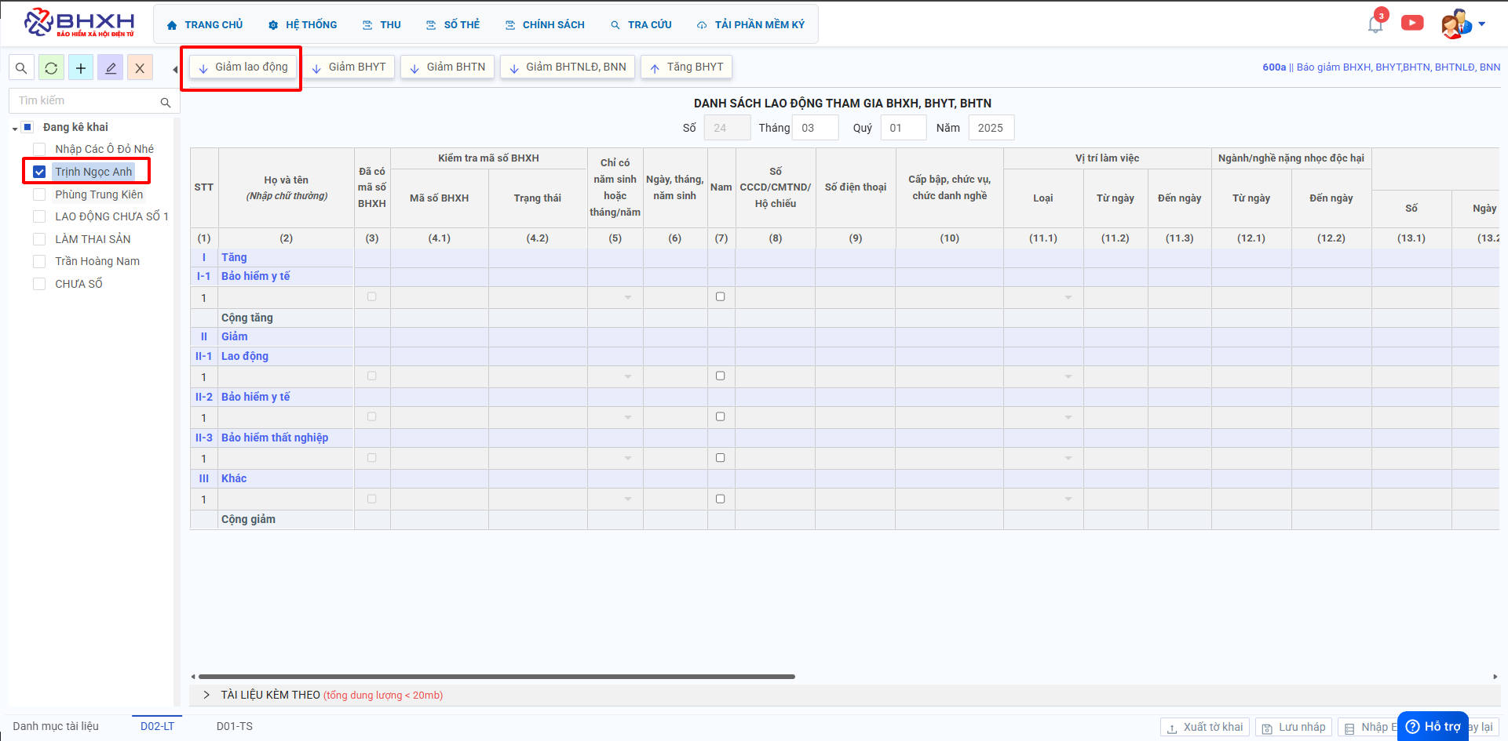Click the pencil edit icon
The width and height of the screenshot is (1508, 741).
click(x=111, y=68)
